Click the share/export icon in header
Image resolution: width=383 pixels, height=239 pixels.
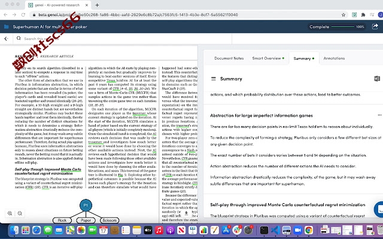pos(375,26)
